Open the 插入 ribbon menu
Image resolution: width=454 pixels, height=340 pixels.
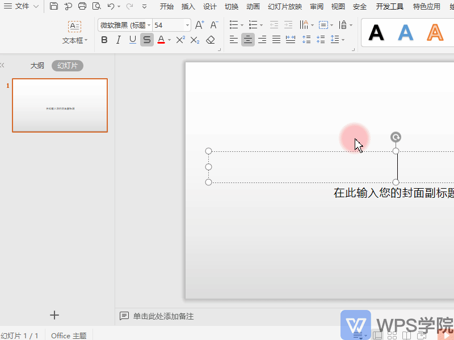coord(188,7)
